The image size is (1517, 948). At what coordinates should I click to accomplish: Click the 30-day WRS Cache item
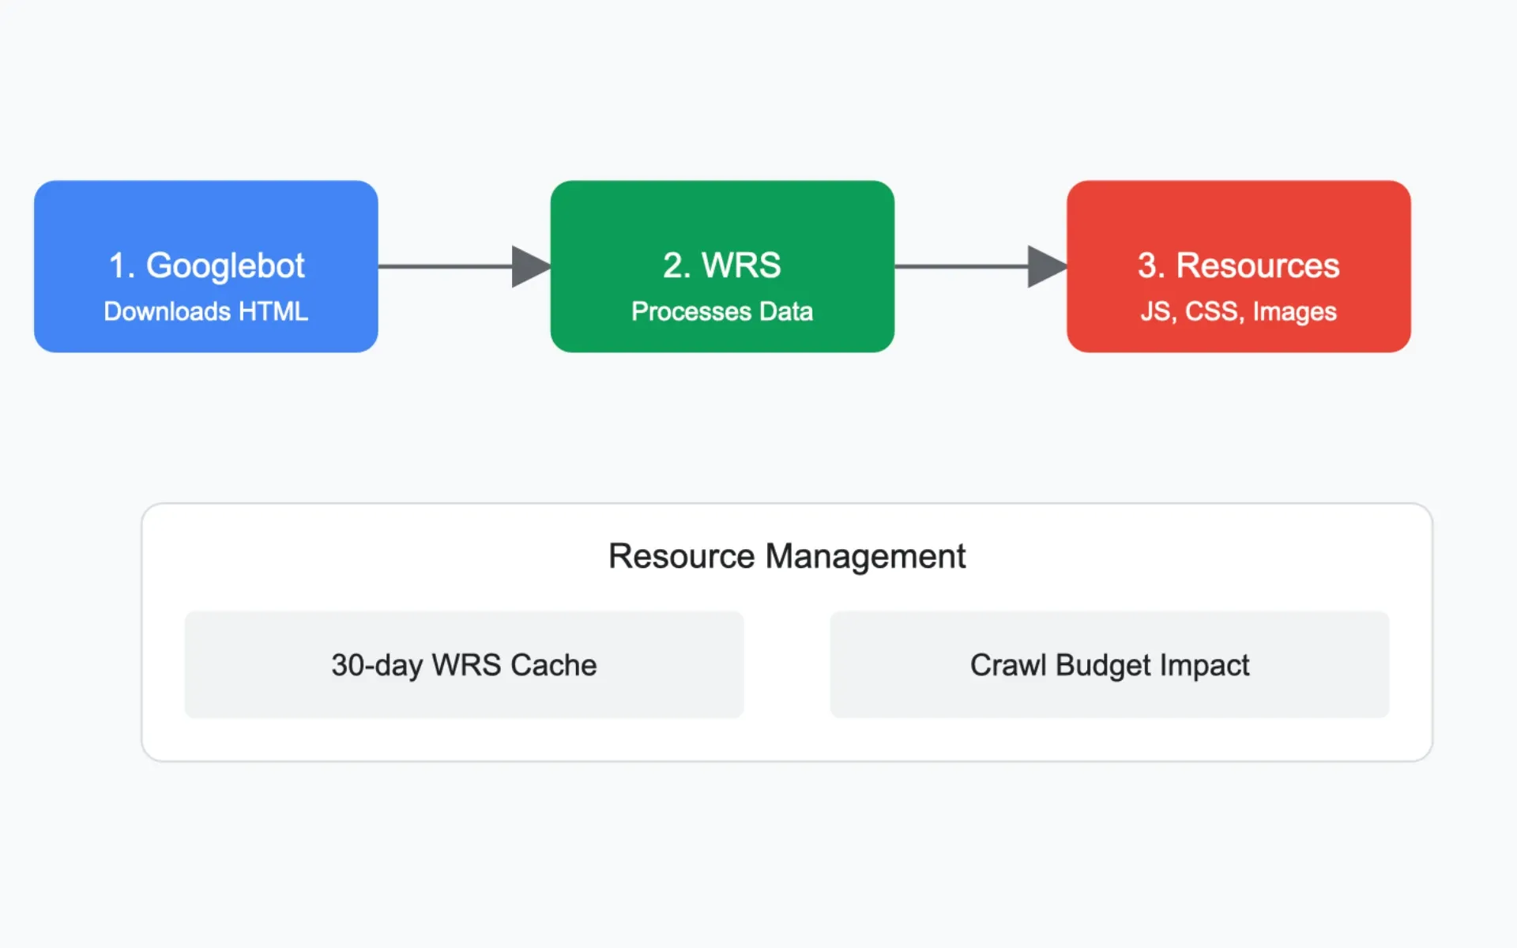(463, 664)
